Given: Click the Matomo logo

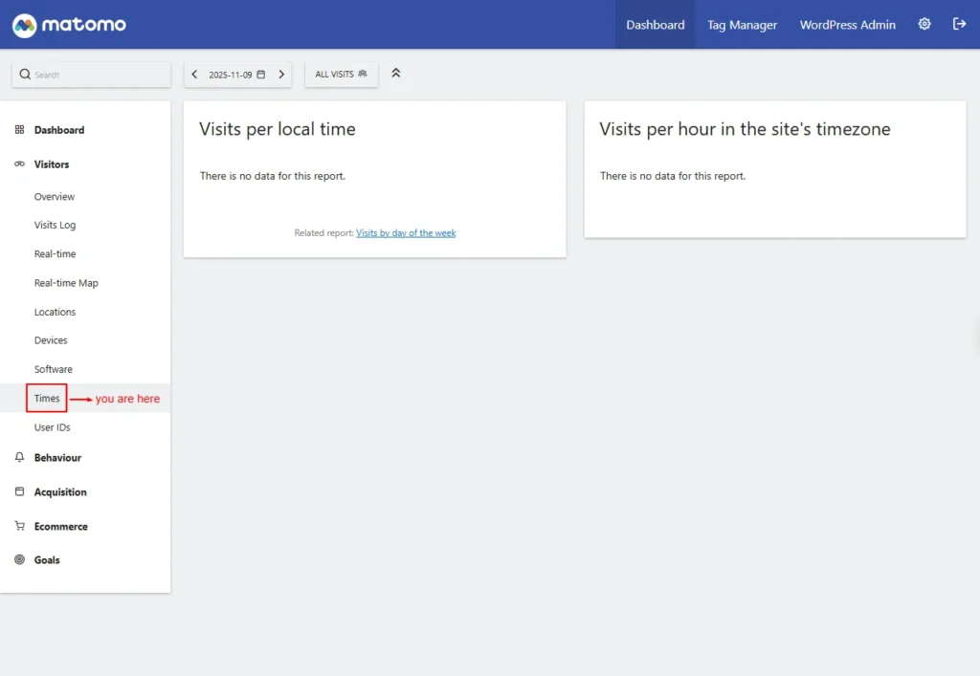Looking at the screenshot, I should [x=69, y=25].
